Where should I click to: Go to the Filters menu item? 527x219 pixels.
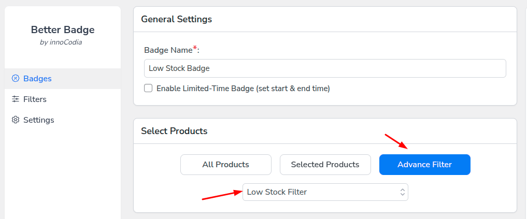pyautogui.click(x=35, y=99)
